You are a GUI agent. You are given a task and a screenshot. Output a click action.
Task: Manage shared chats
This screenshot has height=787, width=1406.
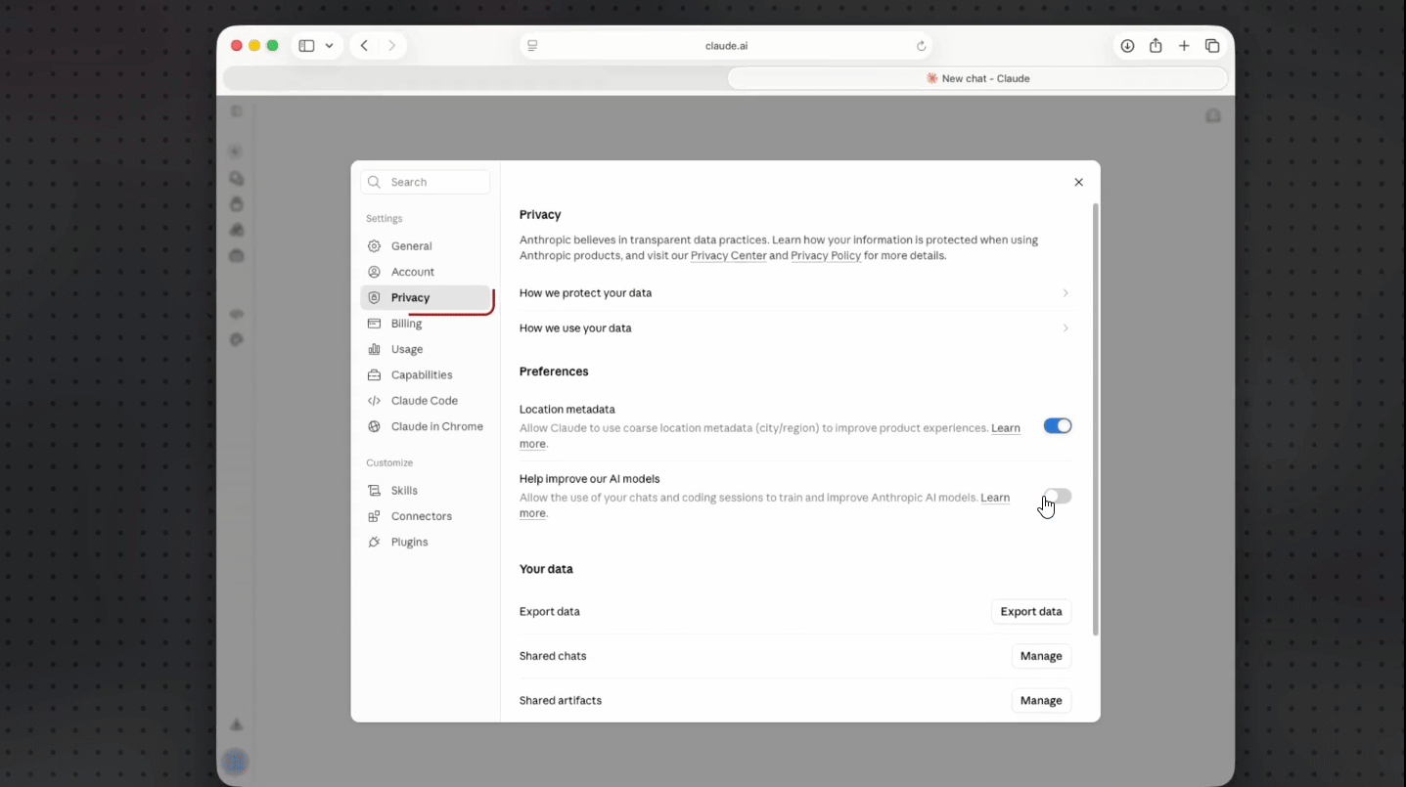tap(1041, 656)
